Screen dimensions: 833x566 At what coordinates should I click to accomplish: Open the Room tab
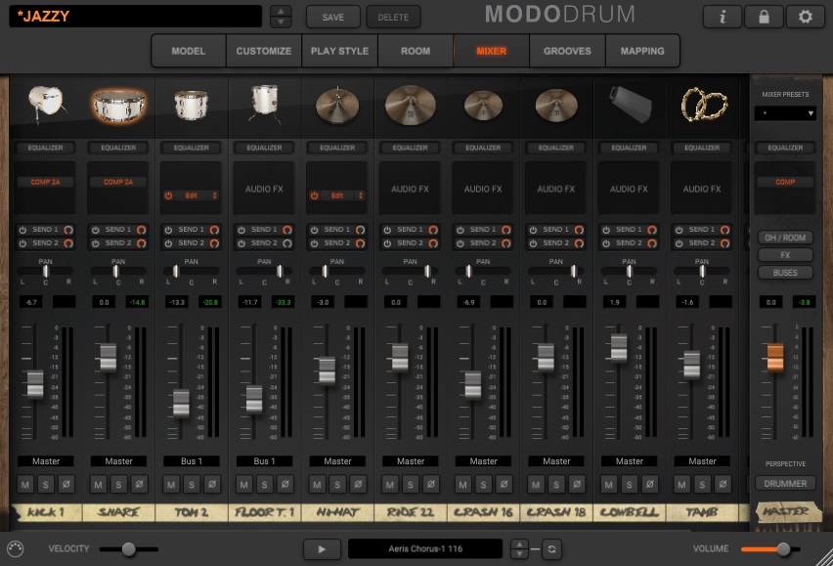416,51
